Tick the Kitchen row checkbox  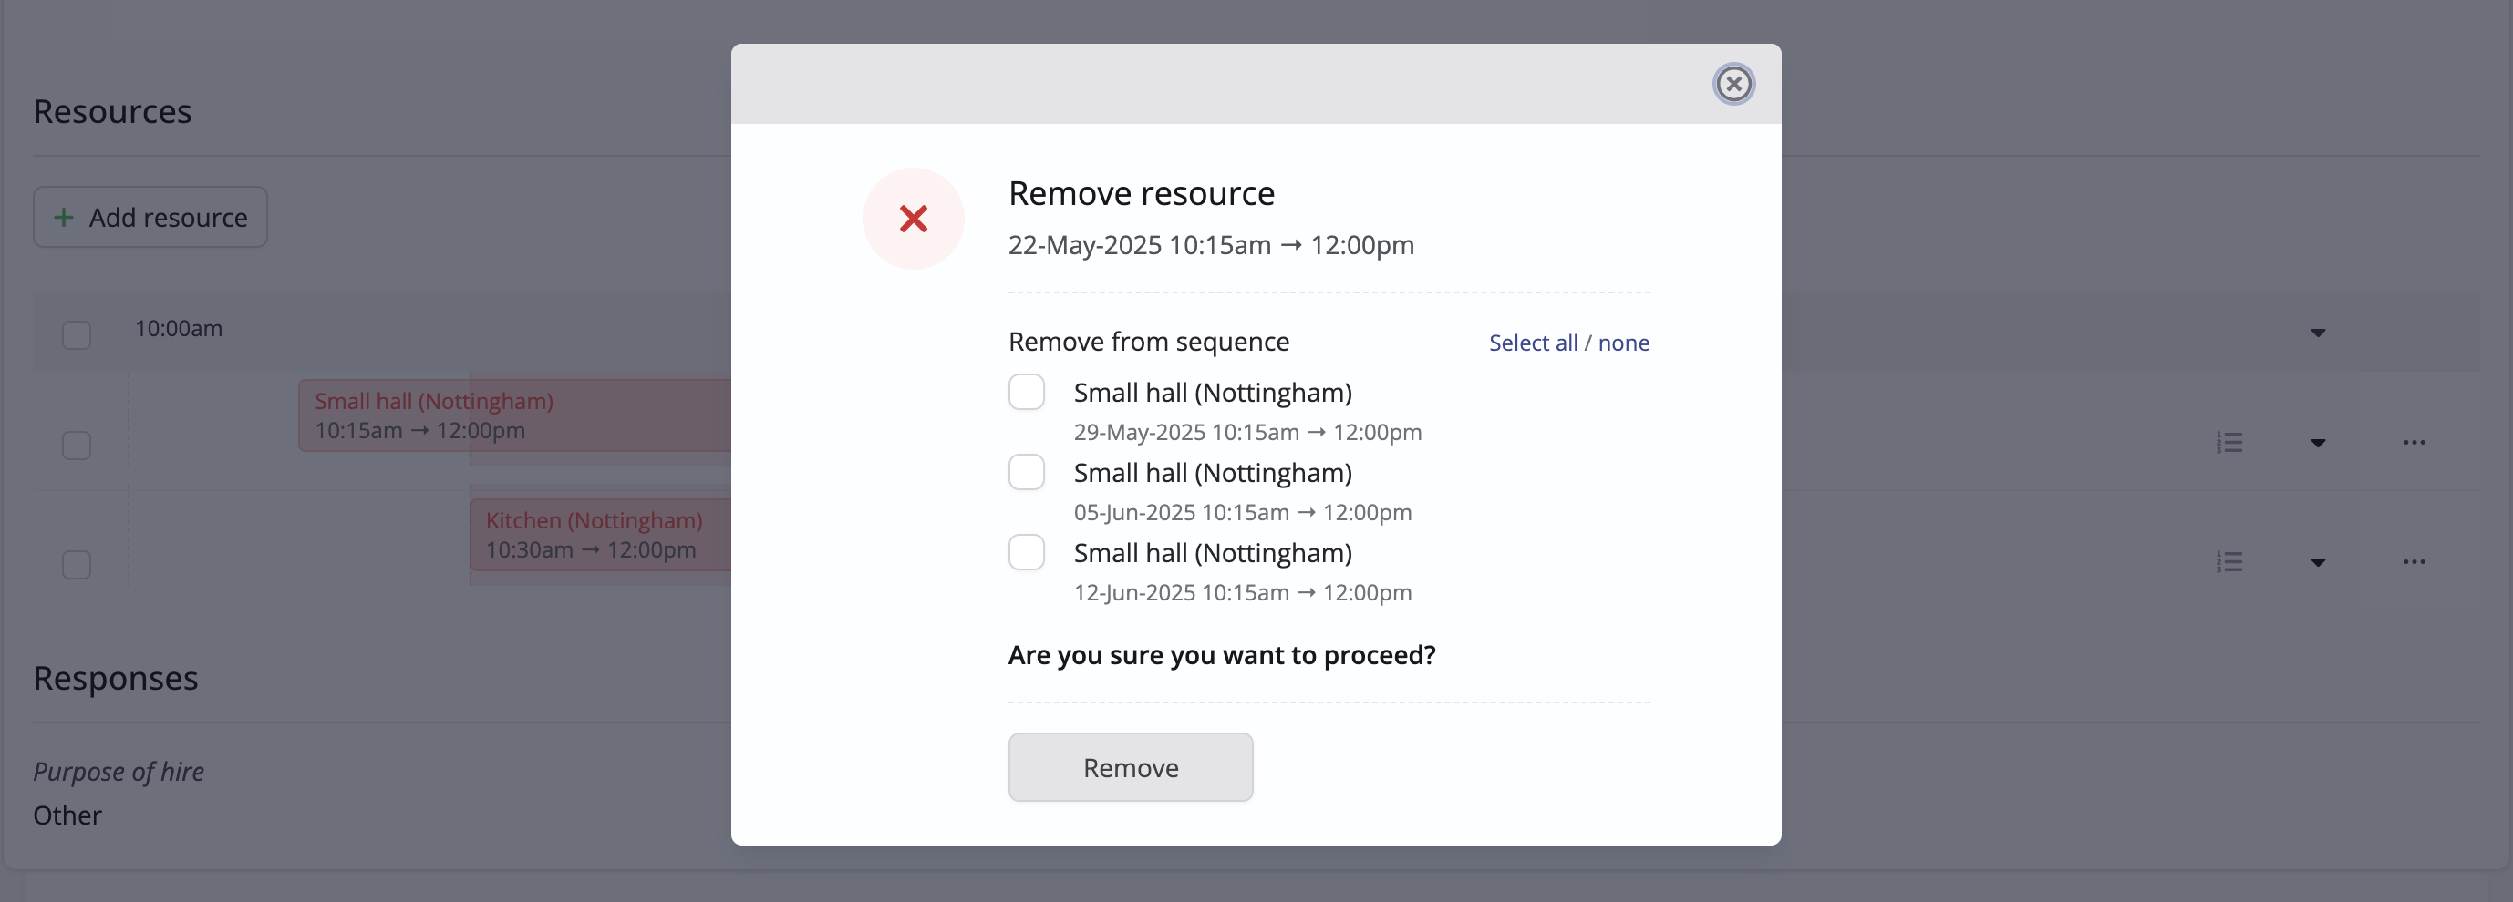(76, 564)
